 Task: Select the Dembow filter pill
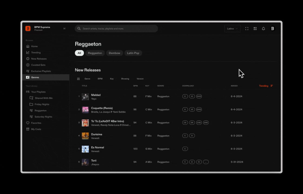click(x=114, y=53)
